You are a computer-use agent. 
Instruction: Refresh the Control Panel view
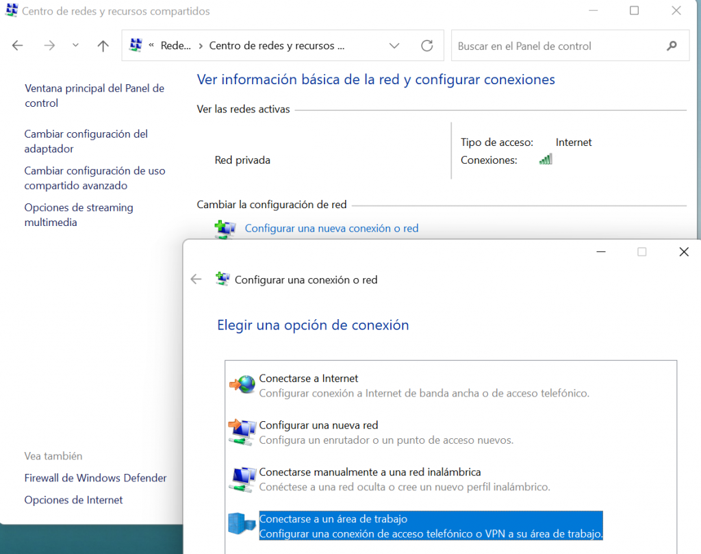pyautogui.click(x=427, y=46)
